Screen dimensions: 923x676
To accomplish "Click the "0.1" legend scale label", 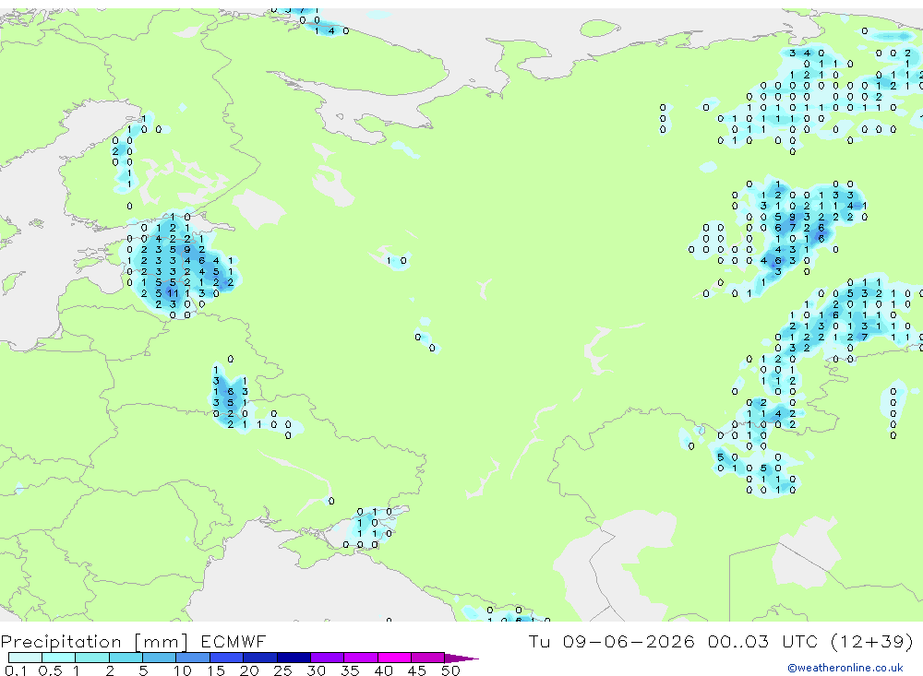I will point(16,670).
